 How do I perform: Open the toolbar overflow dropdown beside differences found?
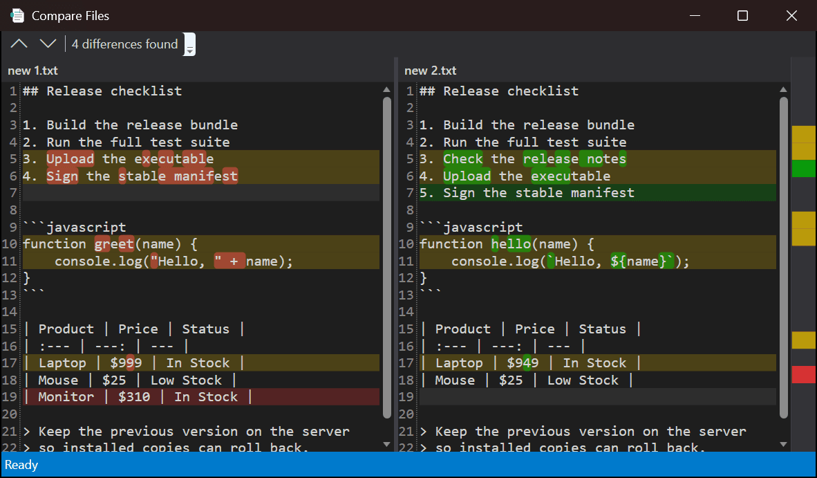point(189,44)
